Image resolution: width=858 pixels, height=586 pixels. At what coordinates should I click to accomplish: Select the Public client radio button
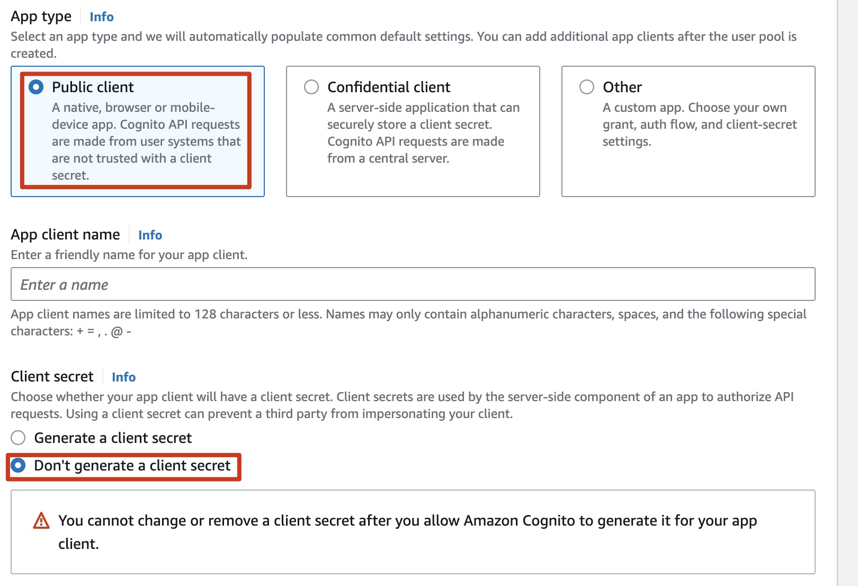[36, 87]
